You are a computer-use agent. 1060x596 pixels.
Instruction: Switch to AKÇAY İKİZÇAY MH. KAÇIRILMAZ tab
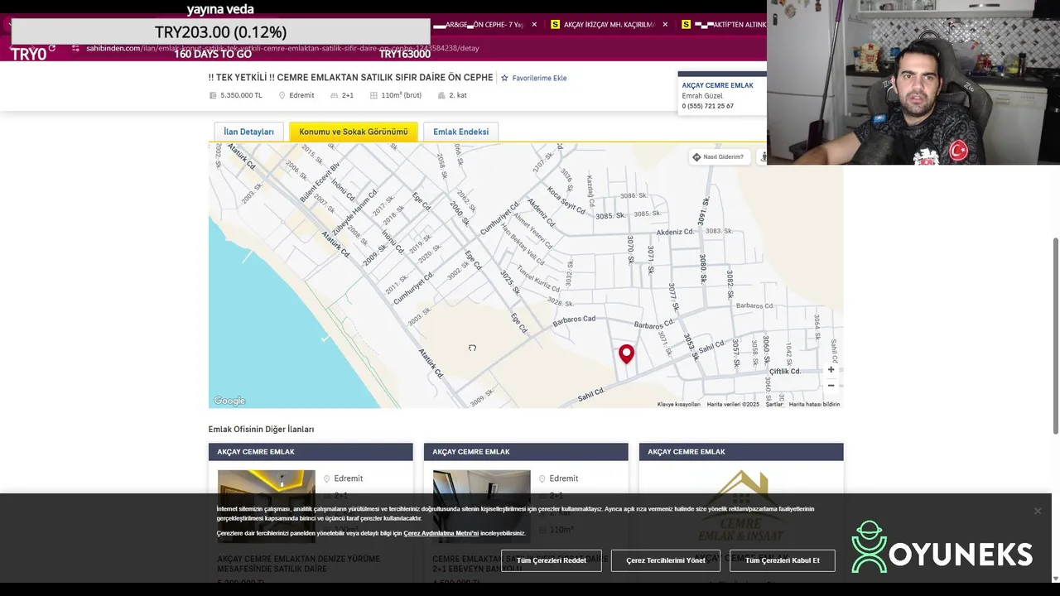coord(609,25)
